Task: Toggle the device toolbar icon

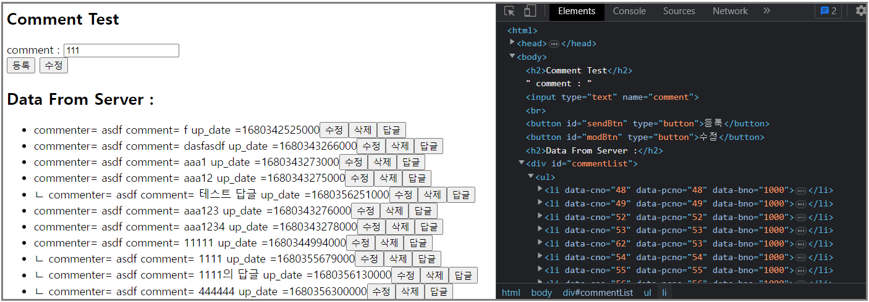Action: 530,11
